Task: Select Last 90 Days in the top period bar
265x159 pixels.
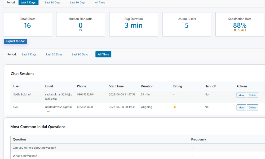Action: click(78, 3)
